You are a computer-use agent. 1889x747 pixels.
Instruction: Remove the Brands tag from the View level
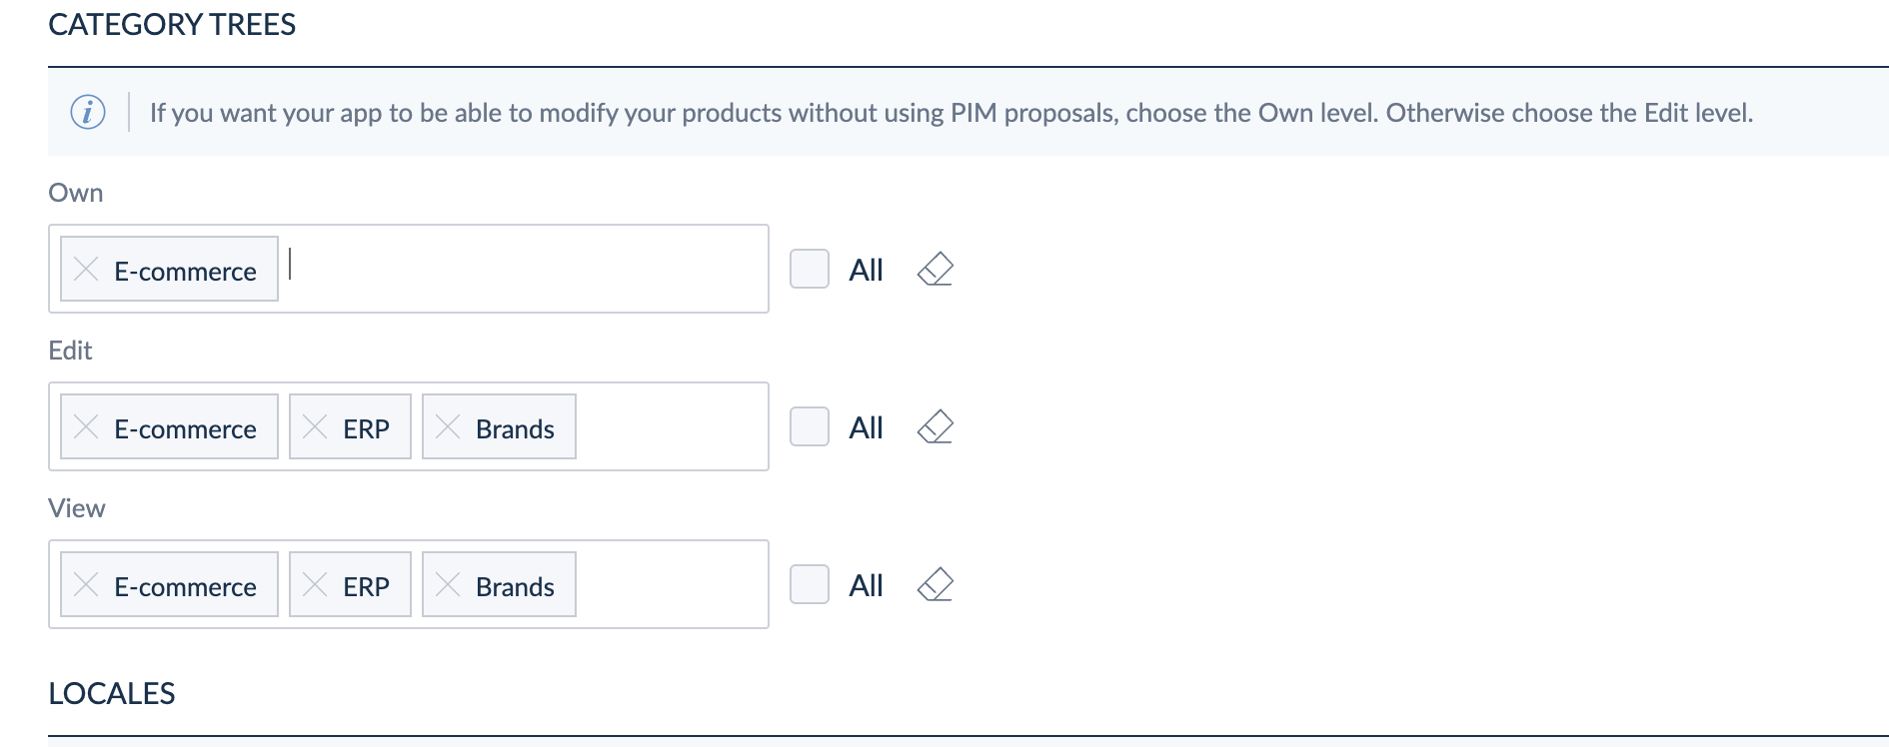pyautogui.click(x=449, y=584)
